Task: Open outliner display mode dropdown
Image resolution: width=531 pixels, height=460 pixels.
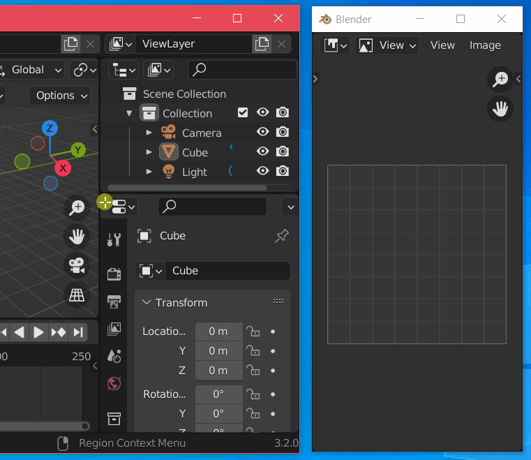Action: coord(158,70)
